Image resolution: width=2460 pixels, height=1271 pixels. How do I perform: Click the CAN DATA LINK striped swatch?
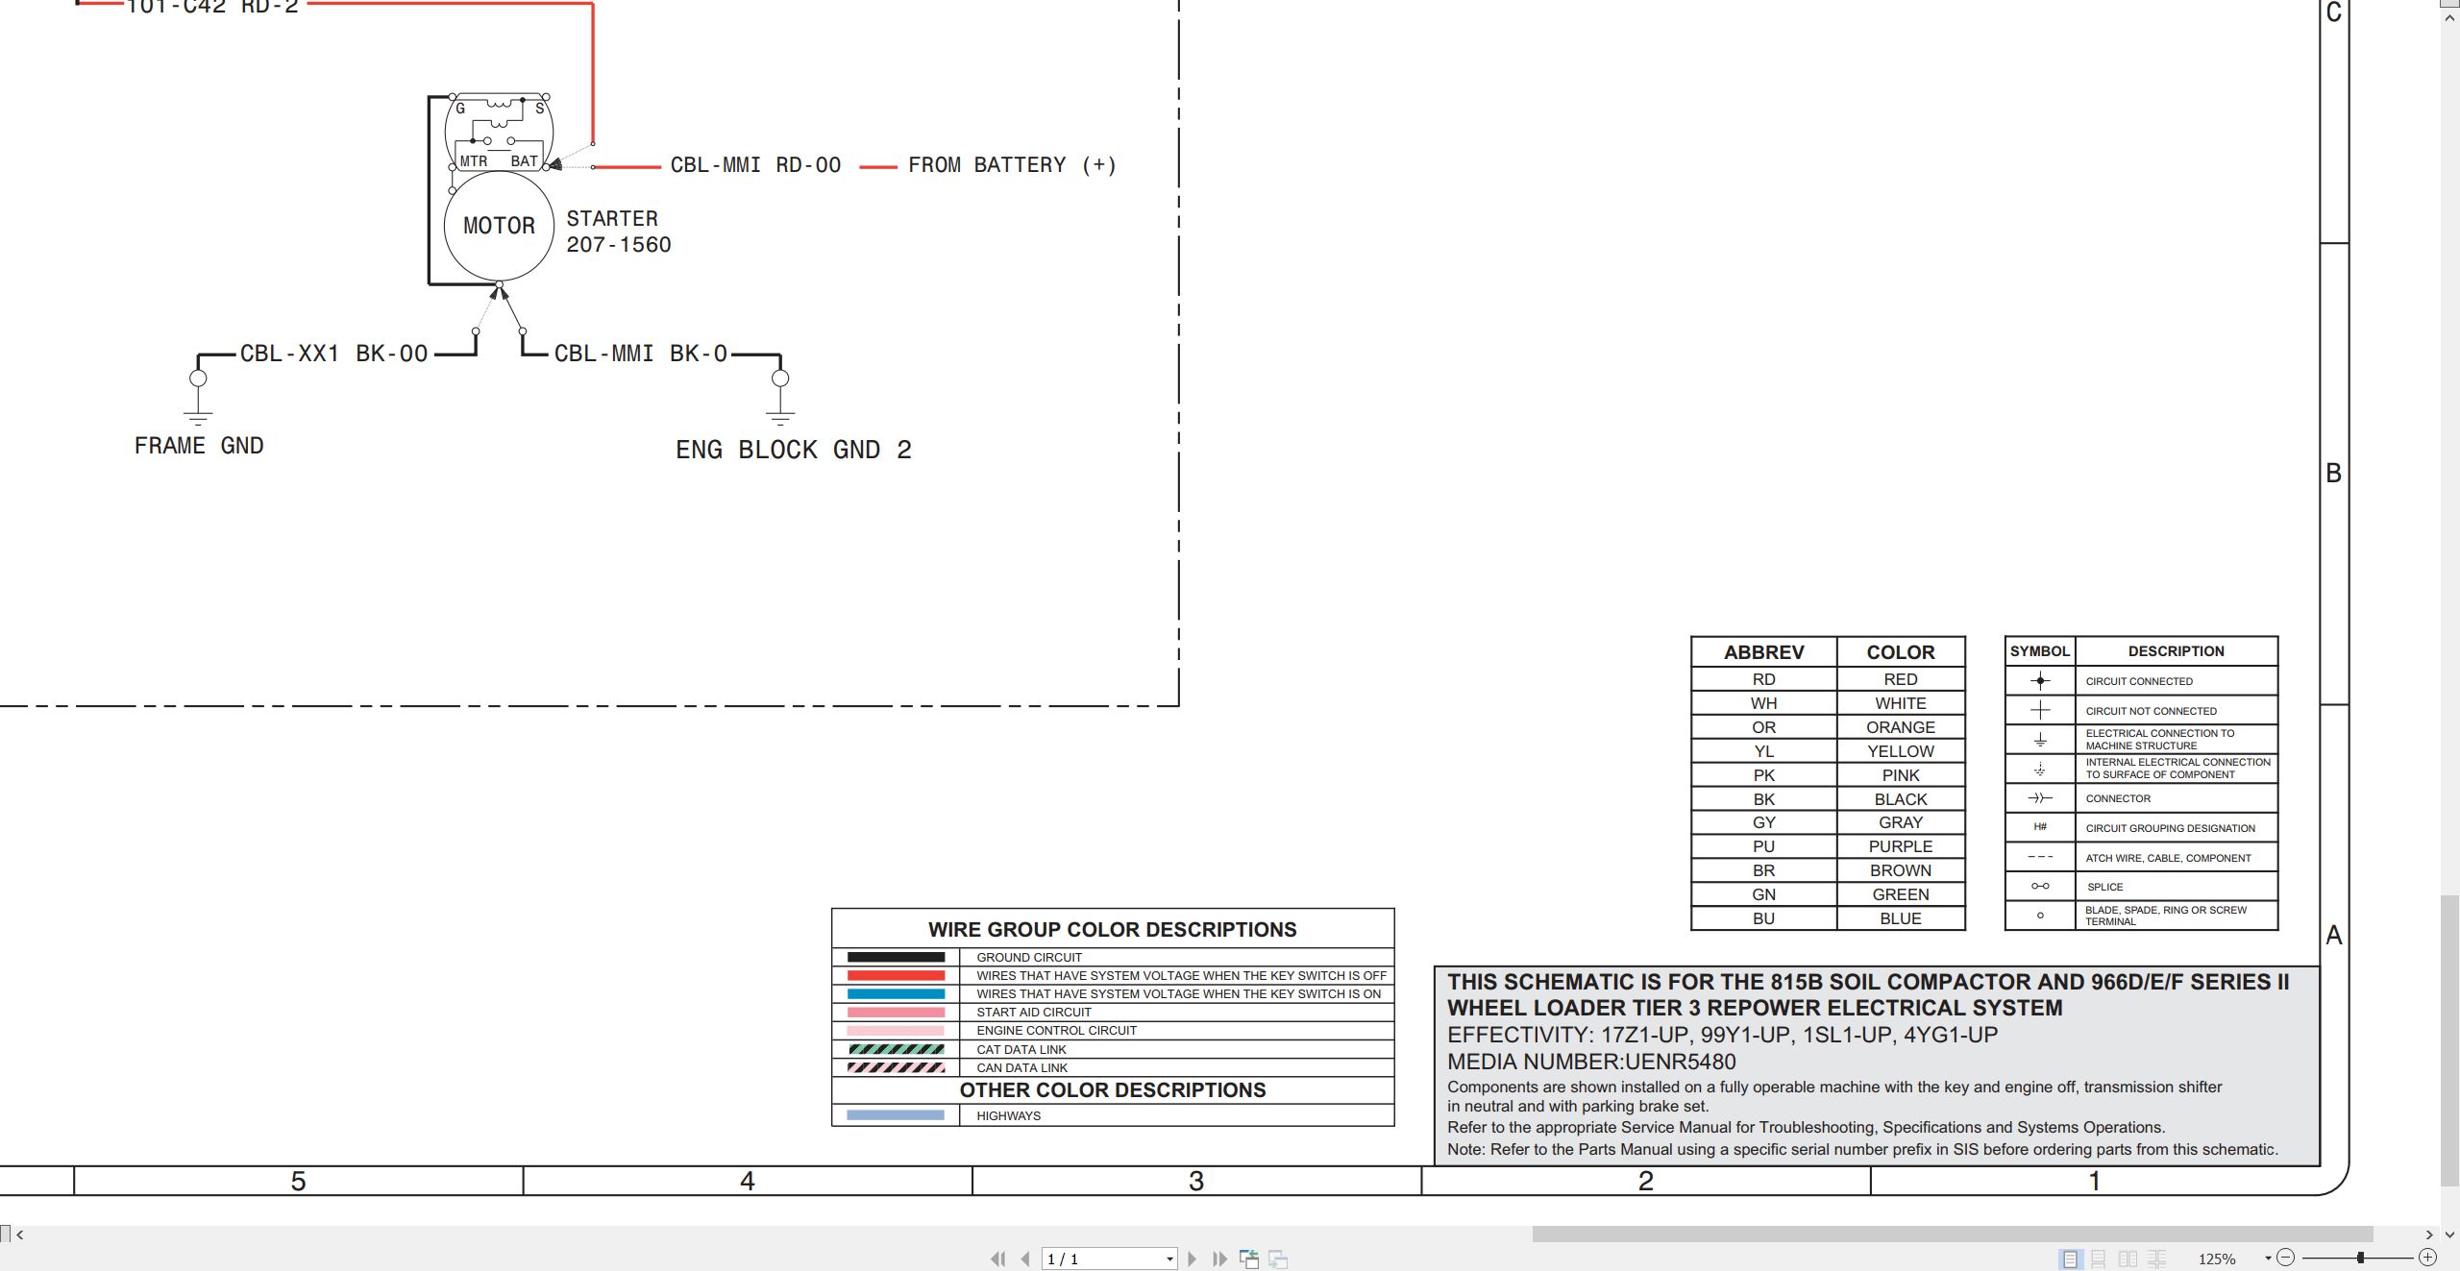(x=896, y=1067)
